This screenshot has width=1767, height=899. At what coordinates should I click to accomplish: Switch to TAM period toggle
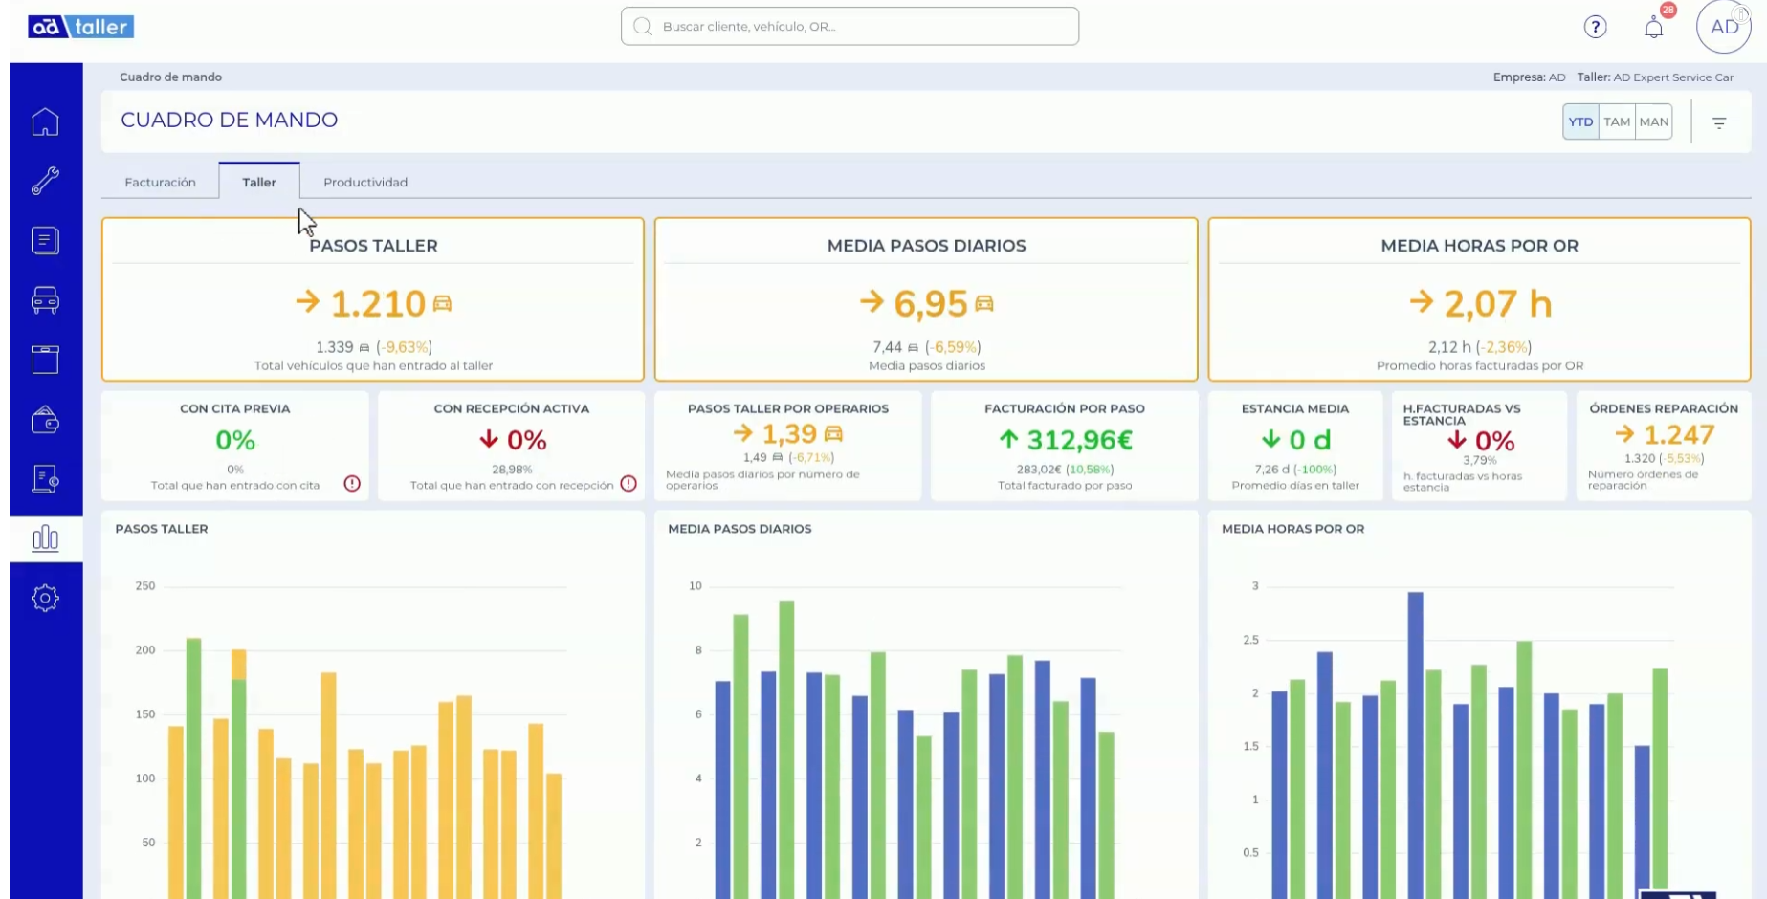[1617, 122]
